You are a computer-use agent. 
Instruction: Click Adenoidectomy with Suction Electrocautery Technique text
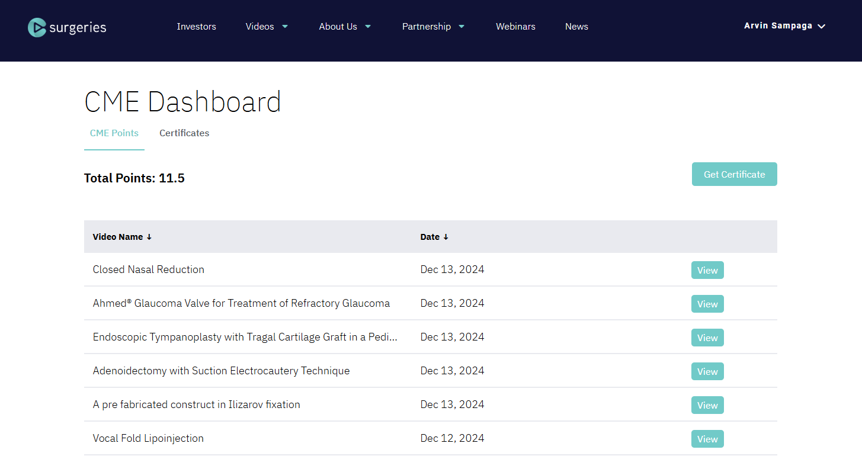[x=221, y=371]
